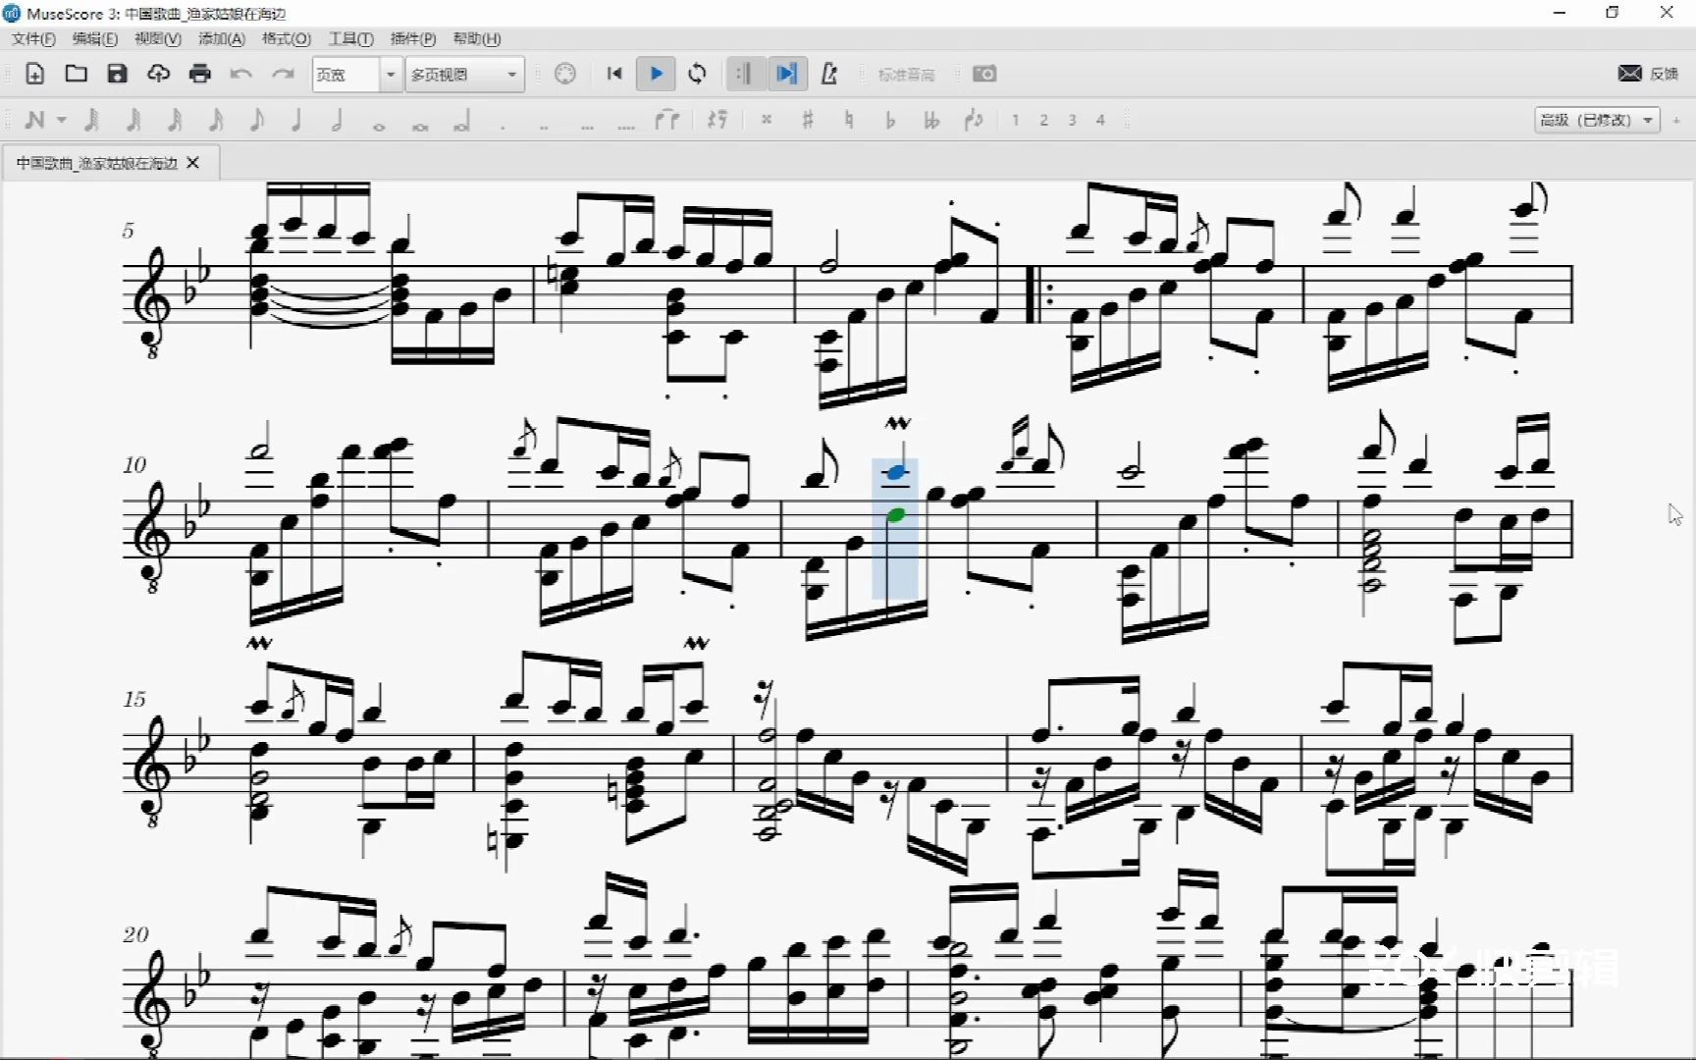Open note input mode dropdown arrow
Viewport: 1696px width, 1060px height.
coord(62,120)
